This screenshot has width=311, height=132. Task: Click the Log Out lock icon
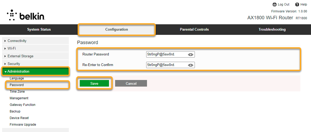pyautogui.click(x=275, y=4)
